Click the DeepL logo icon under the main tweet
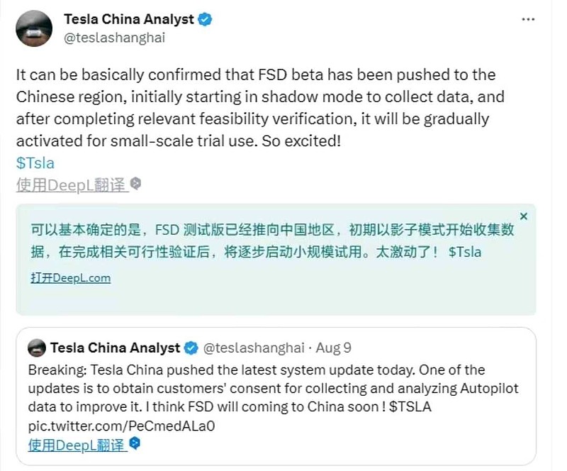567x471 pixels. click(x=136, y=184)
